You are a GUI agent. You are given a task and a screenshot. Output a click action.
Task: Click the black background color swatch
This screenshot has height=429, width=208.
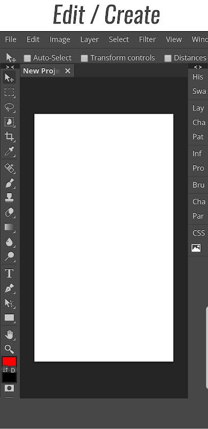pos(10,378)
